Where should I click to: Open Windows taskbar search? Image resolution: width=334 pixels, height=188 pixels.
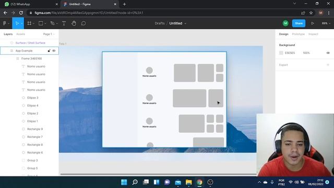coord(135,182)
